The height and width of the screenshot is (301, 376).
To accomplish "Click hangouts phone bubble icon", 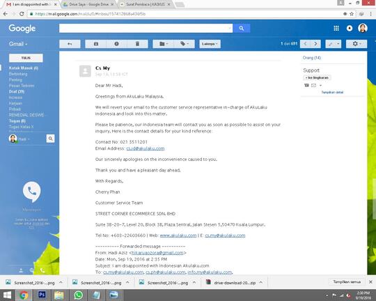I will (x=31, y=192).
